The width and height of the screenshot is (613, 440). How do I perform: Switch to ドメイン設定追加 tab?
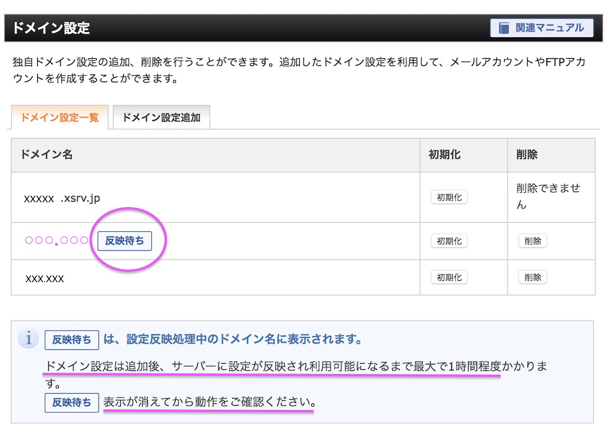162,117
